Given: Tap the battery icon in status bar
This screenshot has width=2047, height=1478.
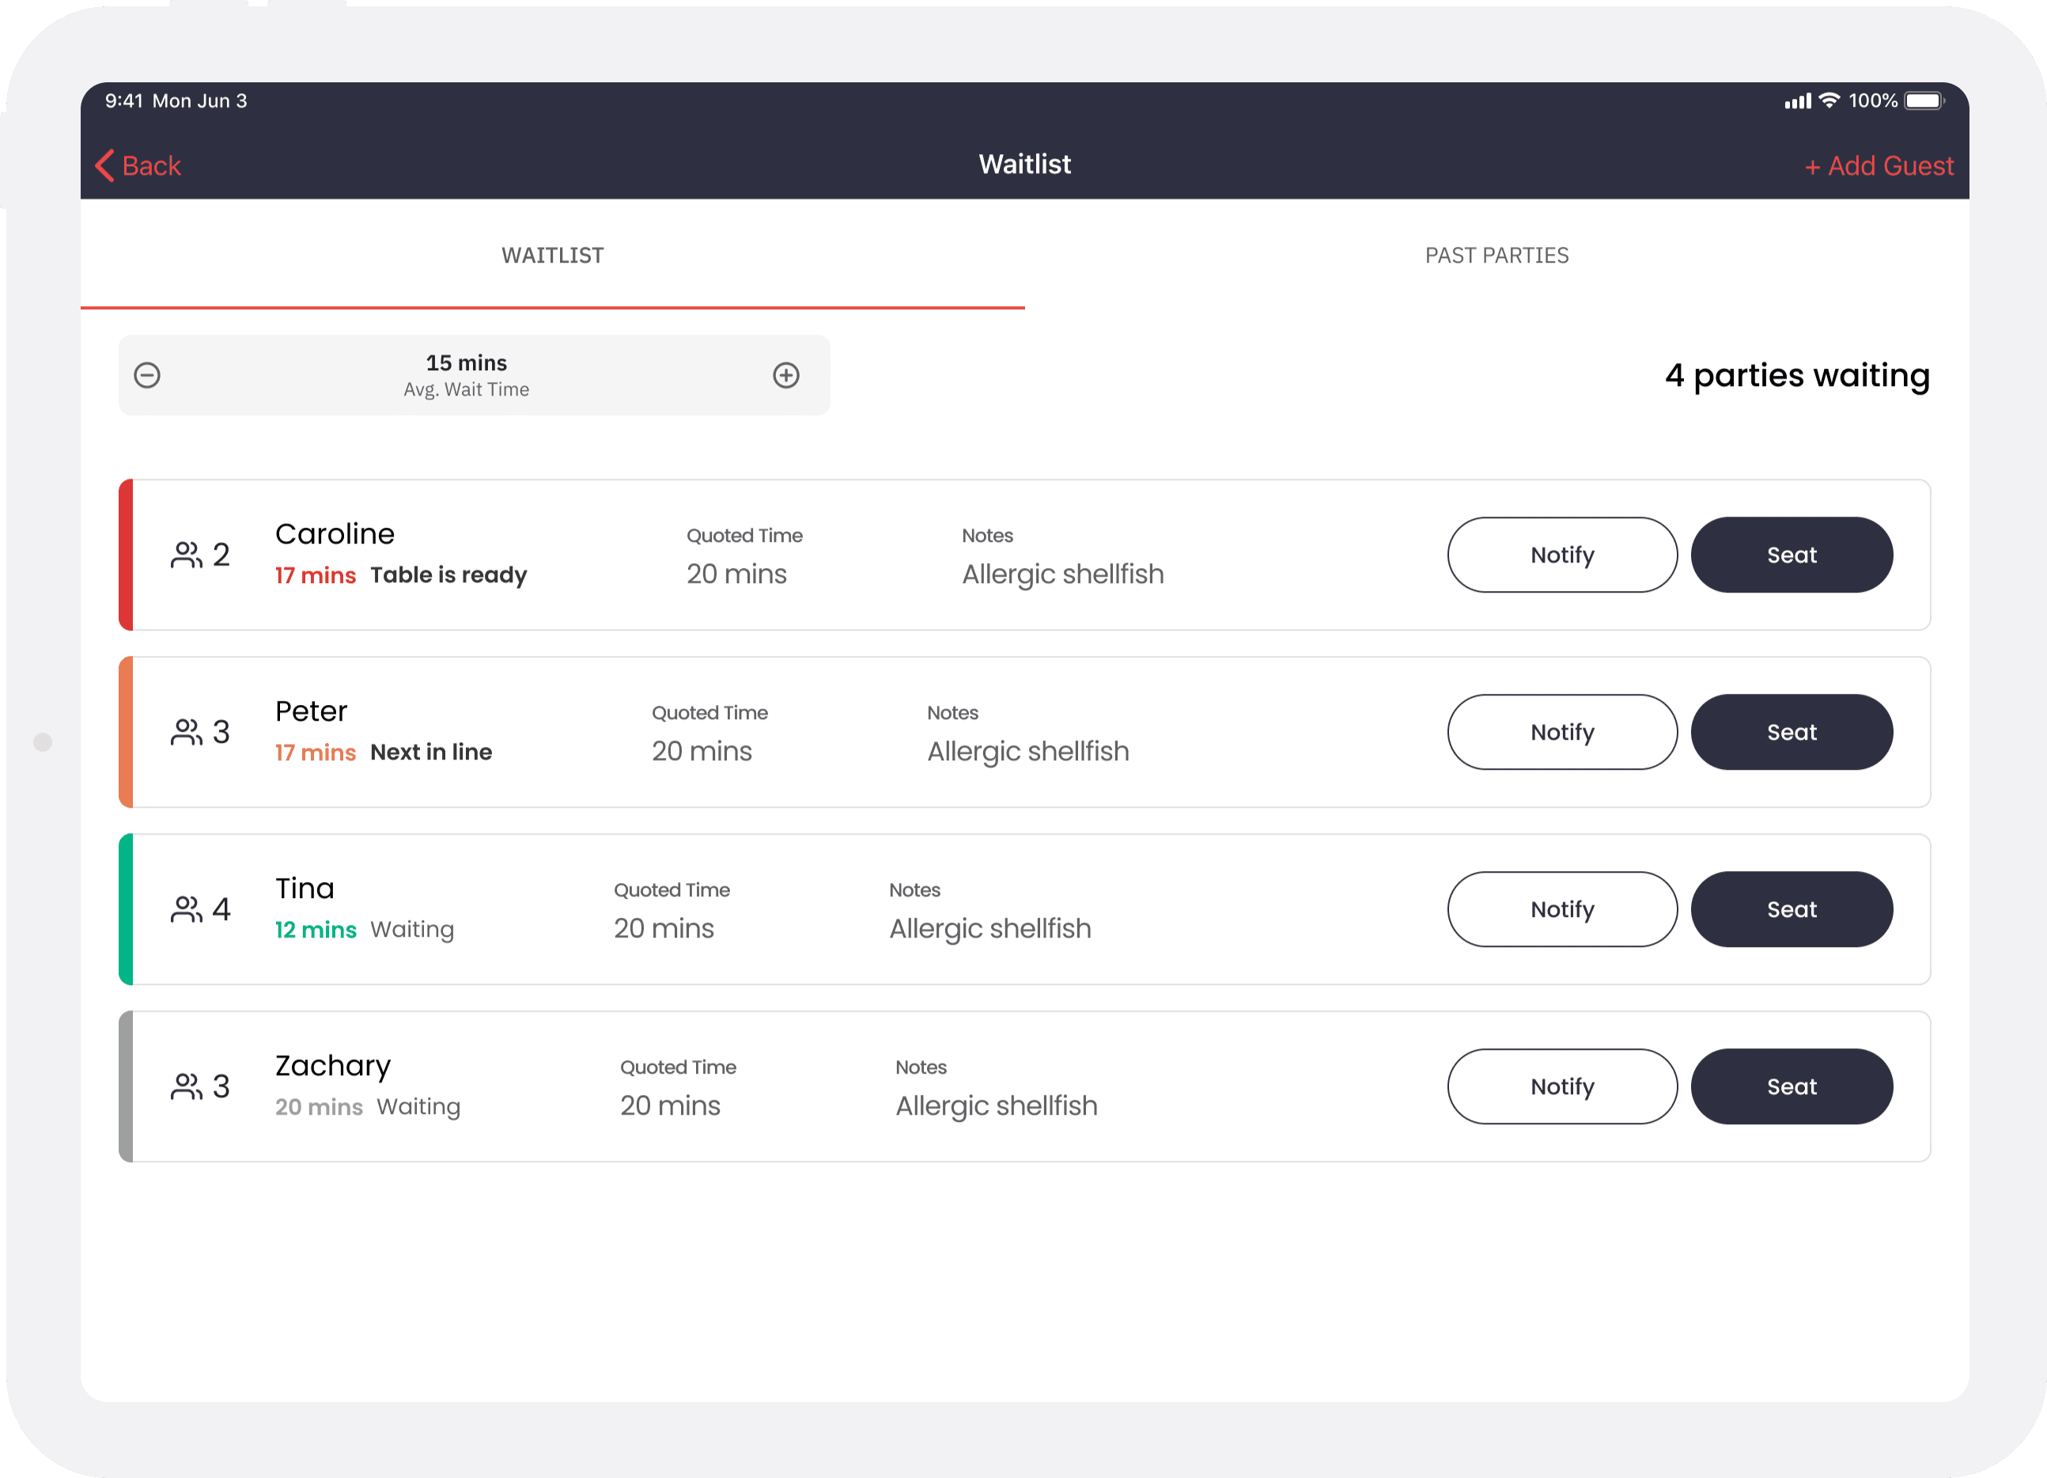Looking at the screenshot, I should 1924,101.
